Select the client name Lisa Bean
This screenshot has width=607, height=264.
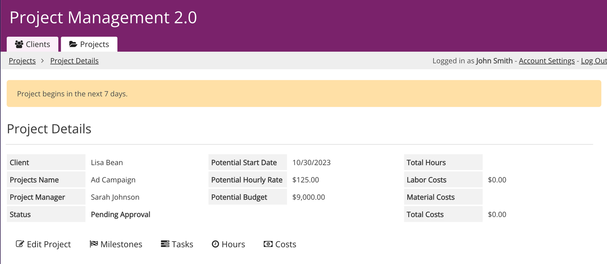click(x=107, y=162)
